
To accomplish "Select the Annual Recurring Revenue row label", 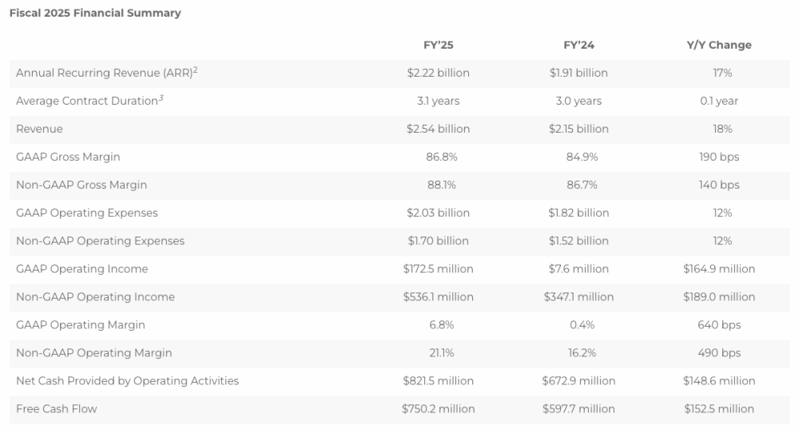I will [102, 73].
